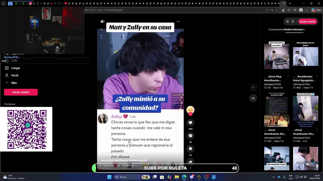Expand the tab actions menu chevron
323x181 pixels.
point(3,4)
